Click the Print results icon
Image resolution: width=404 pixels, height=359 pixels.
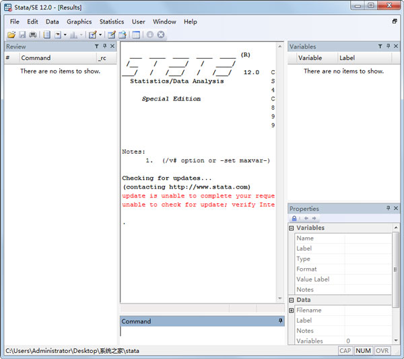click(33, 34)
